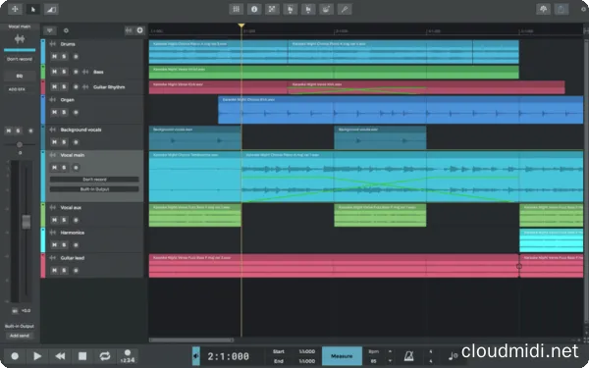Image resolution: width=589 pixels, height=368 pixels.
Task: Select the move/pan tool in top toolbar
Action: (x=15, y=9)
